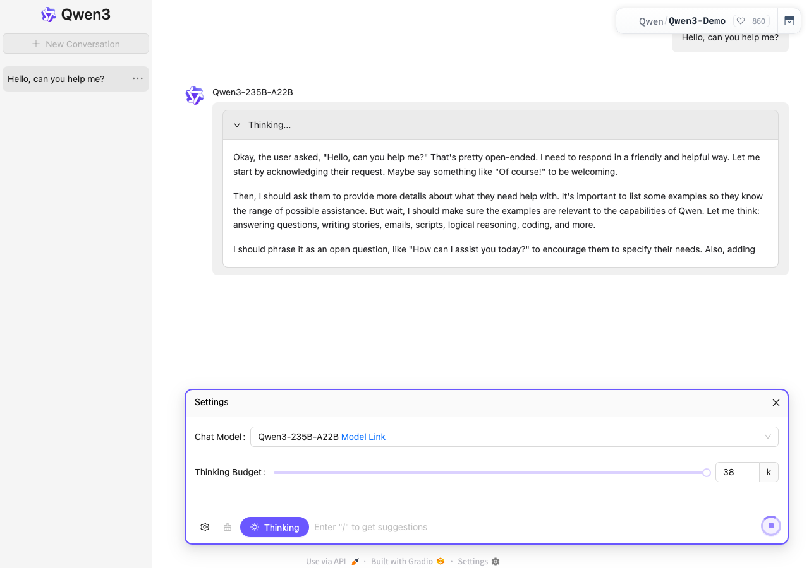Image resolution: width=809 pixels, height=568 pixels.
Task: Open the Qwen3-Demo space link
Action: (x=697, y=21)
